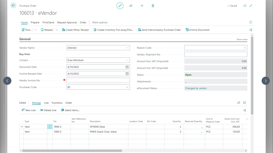Click Show more in General section
This screenshot has height=153, width=273.
click(242, 39)
